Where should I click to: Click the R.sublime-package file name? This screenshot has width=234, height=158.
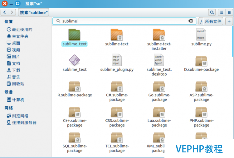(75, 95)
